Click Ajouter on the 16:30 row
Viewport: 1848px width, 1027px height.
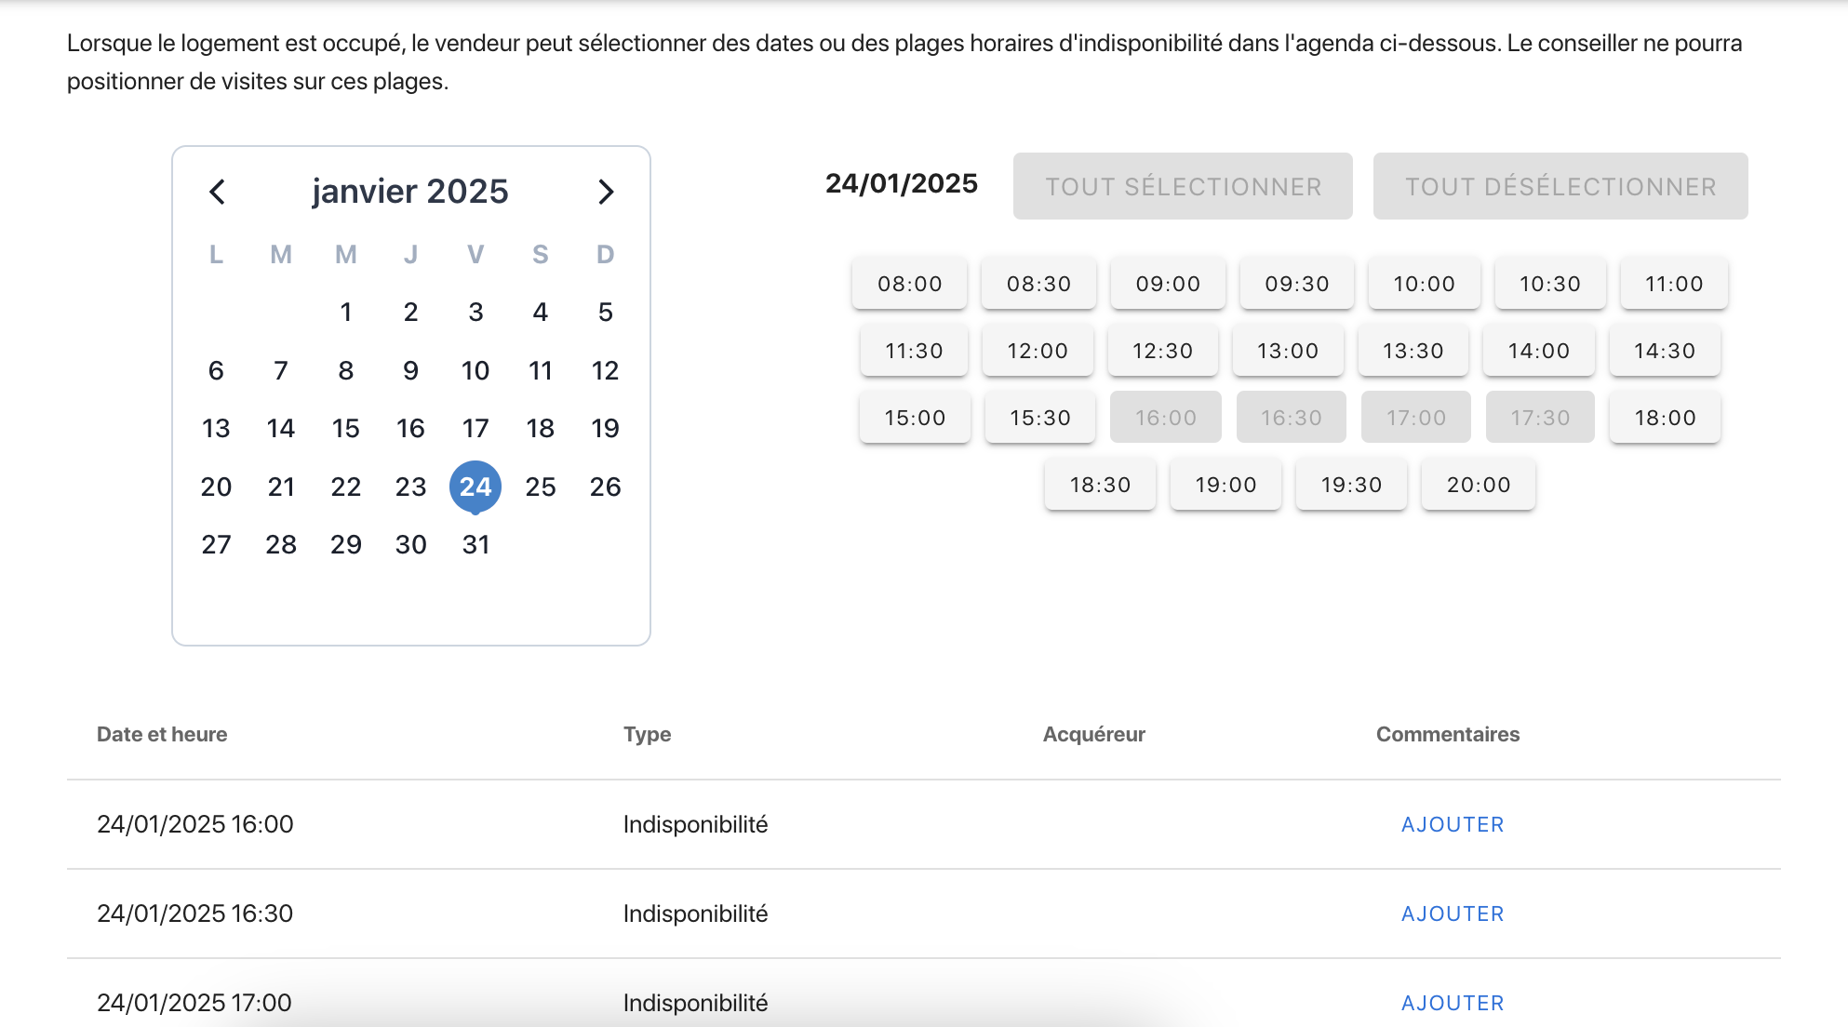[1452, 914]
